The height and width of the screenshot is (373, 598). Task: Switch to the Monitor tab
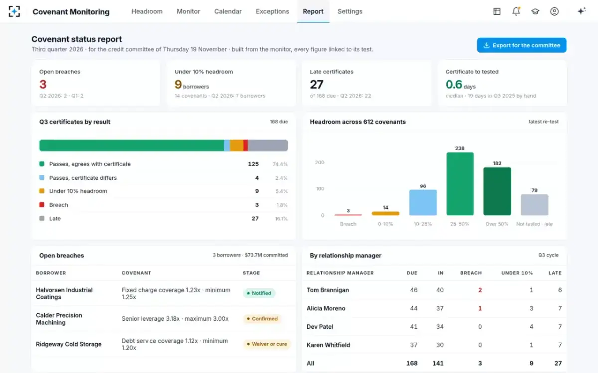[188, 11]
